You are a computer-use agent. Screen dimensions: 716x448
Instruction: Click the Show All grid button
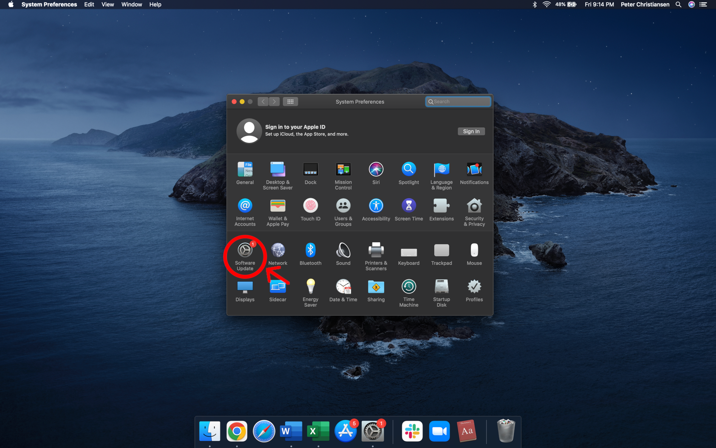point(290,101)
